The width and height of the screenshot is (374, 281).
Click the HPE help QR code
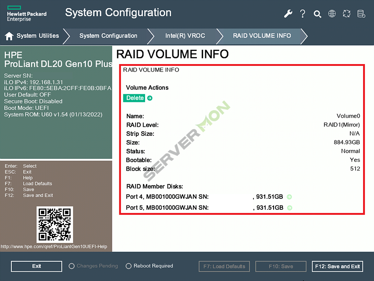[x=55, y=224]
